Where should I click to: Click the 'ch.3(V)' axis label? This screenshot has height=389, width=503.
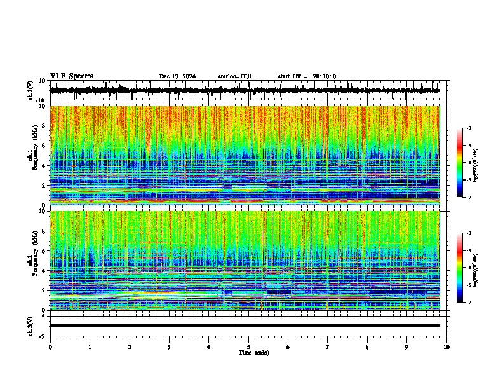click(30, 327)
